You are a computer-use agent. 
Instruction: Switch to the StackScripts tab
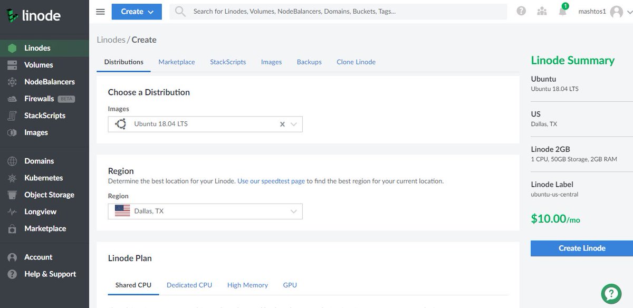[228, 62]
